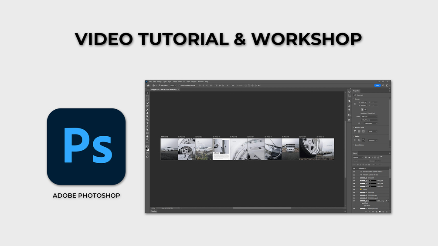This screenshot has height=246, width=438.
Task: Hide the artboard group layer via eye icon
Action: [354, 168]
